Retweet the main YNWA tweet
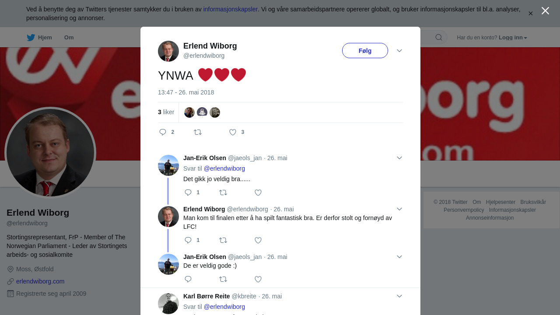The height and width of the screenshot is (315, 560). click(198, 132)
